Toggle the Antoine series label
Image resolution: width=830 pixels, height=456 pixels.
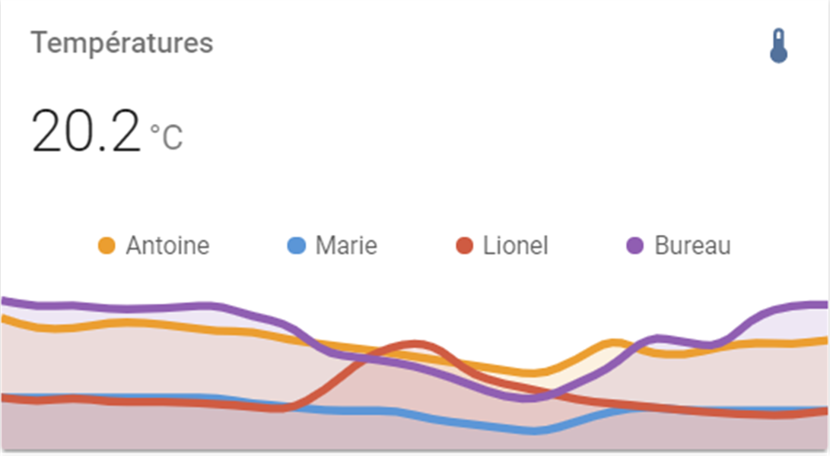(167, 245)
